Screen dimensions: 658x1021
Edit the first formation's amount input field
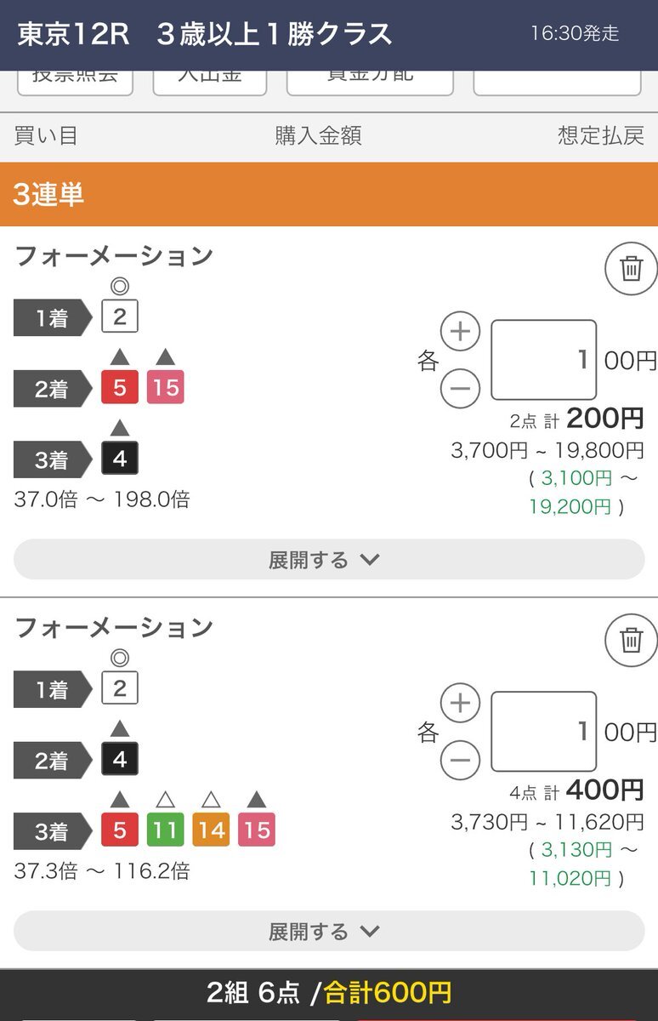coord(544,361)
